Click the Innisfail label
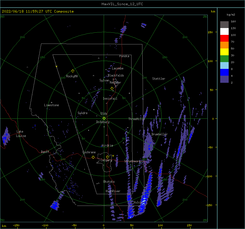Image resolution: width=245 pixels, height=229 pixels. 110,99
